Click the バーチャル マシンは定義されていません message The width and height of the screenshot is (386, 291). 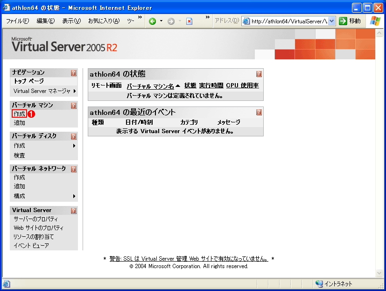[x=175, y=96]
